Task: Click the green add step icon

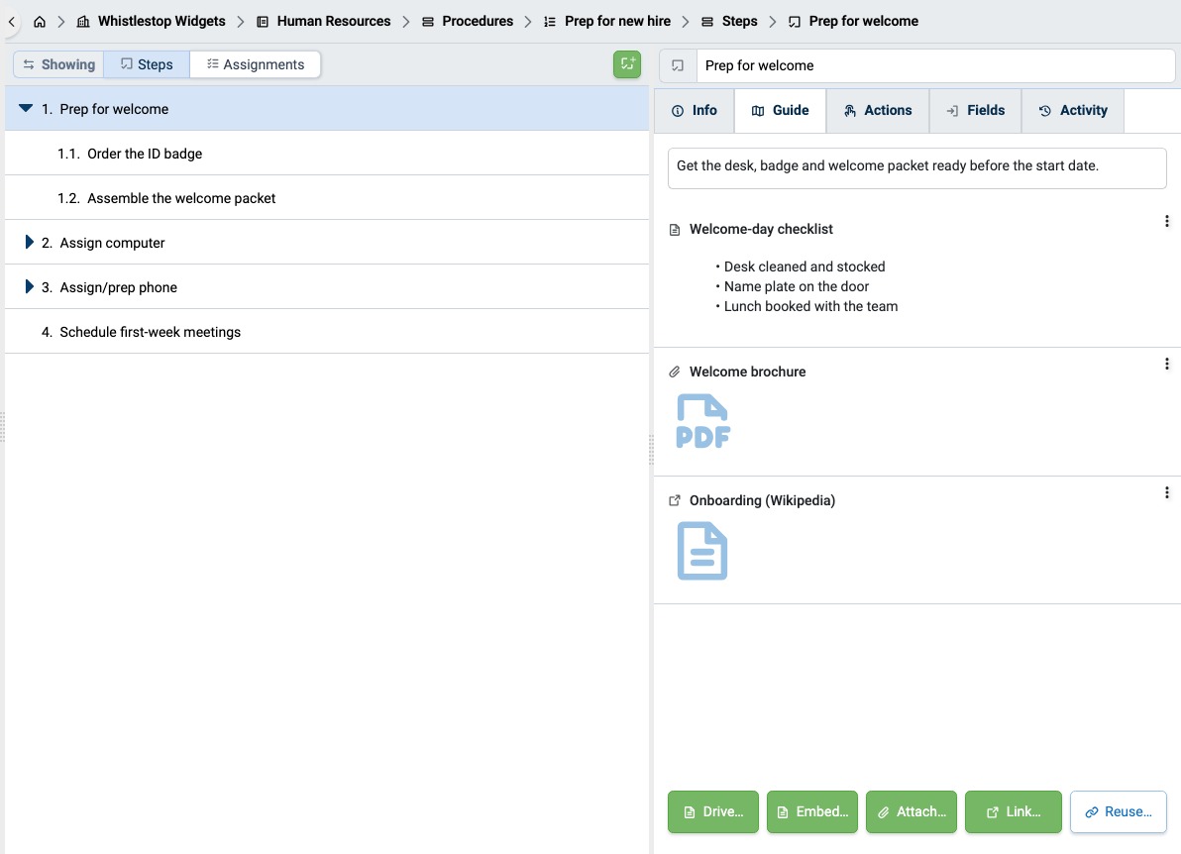Action: click(626, 64)
